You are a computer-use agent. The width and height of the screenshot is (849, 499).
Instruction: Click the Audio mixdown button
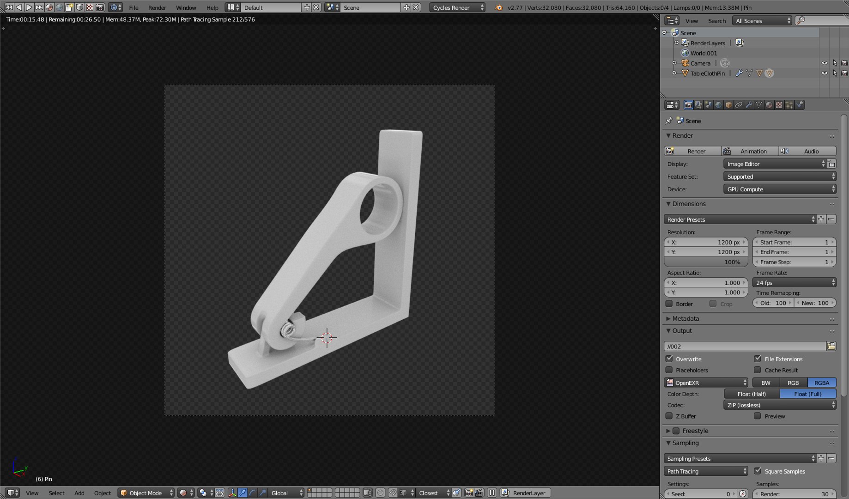point(807,151)
